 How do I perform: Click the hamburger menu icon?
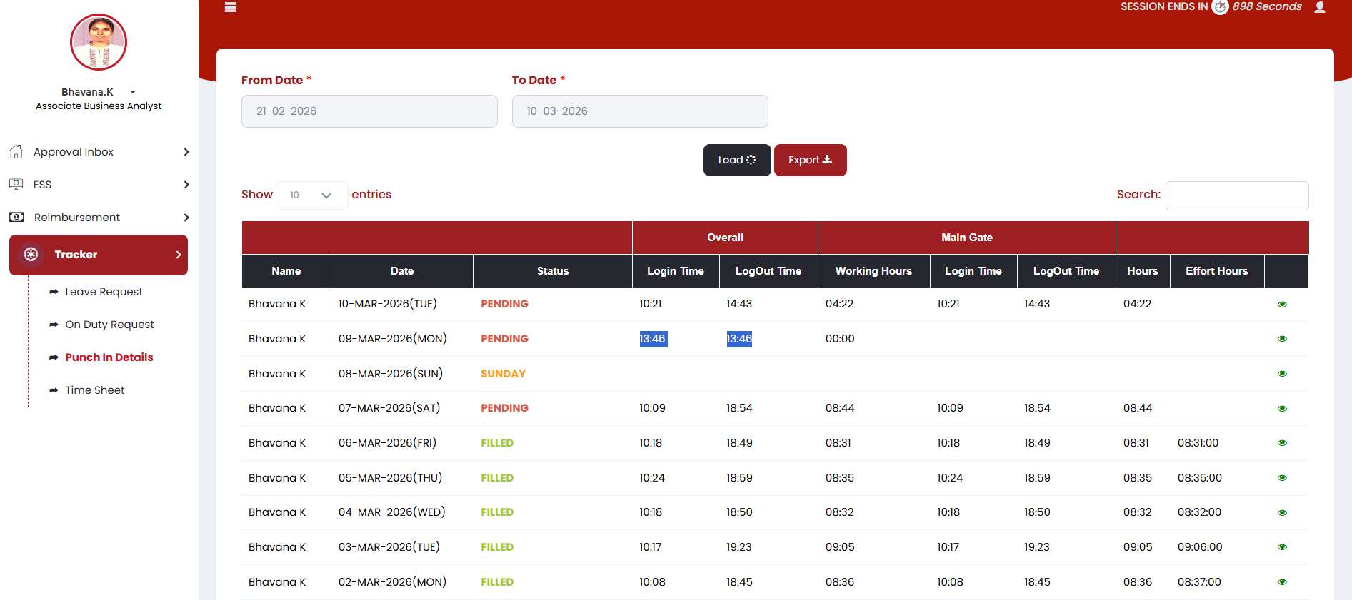point(230,7)
